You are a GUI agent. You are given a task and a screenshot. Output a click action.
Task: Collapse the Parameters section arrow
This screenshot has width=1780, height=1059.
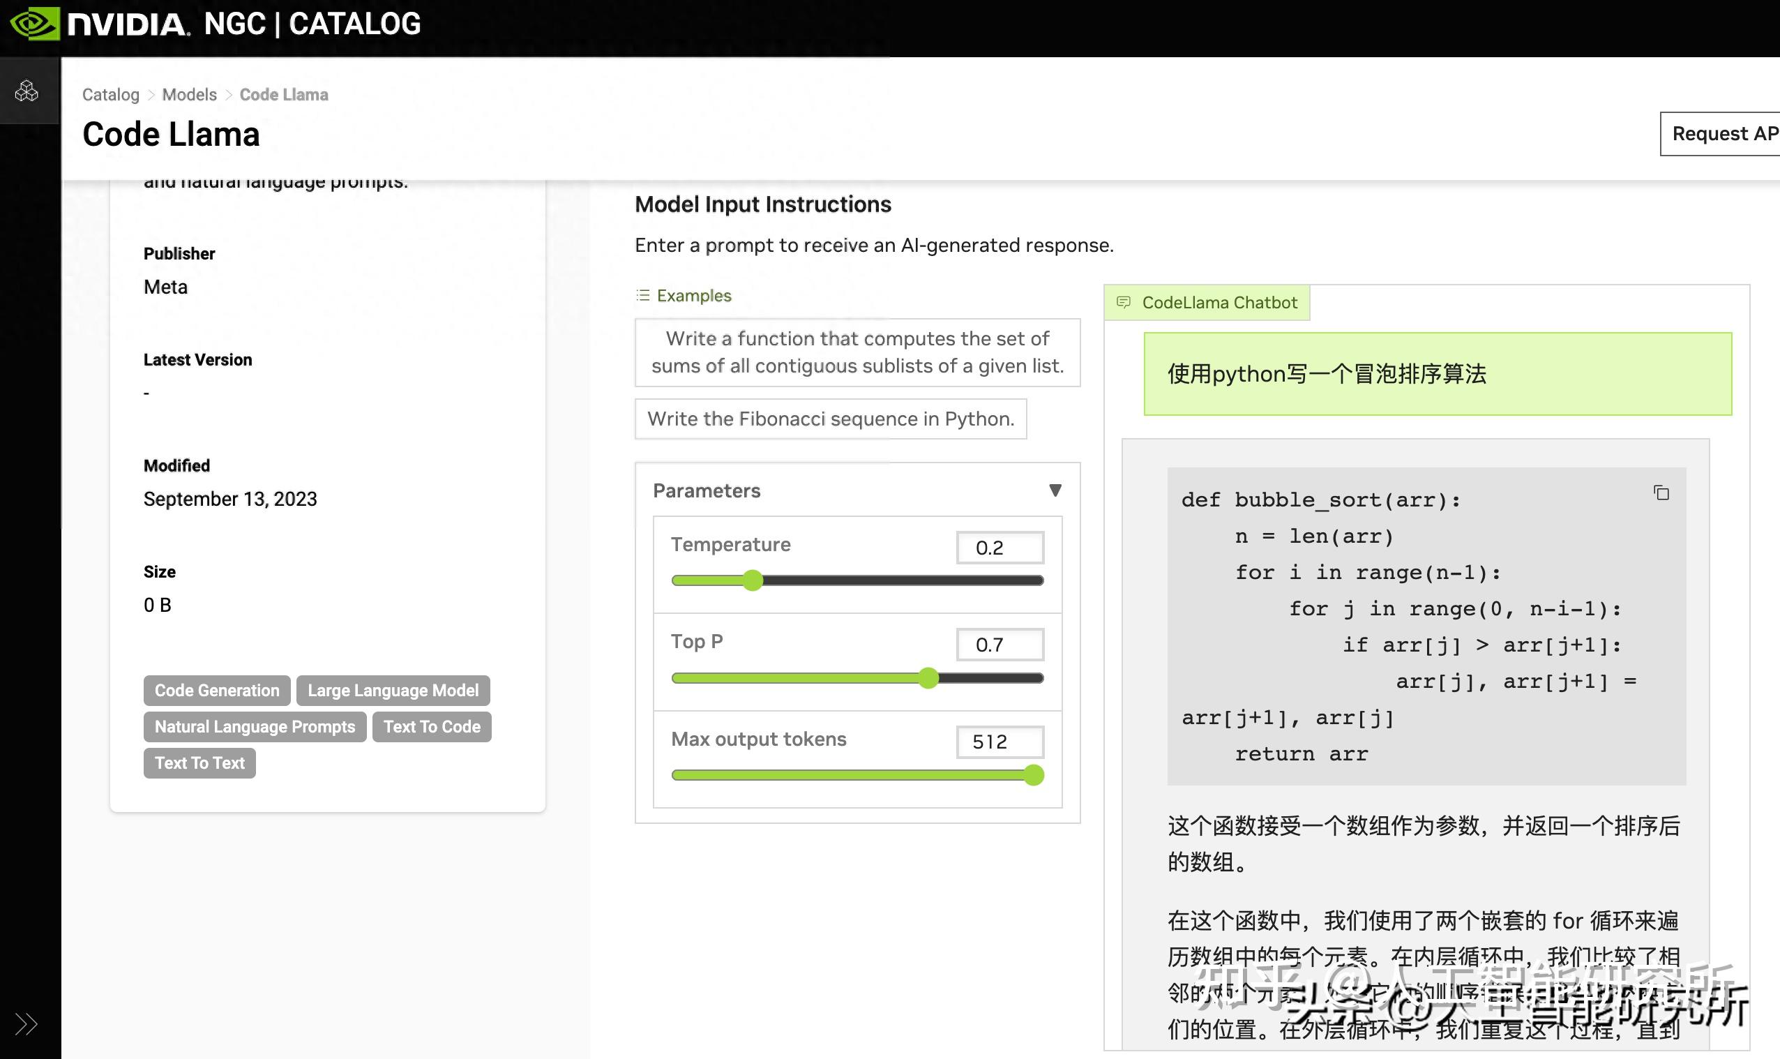1055,490
